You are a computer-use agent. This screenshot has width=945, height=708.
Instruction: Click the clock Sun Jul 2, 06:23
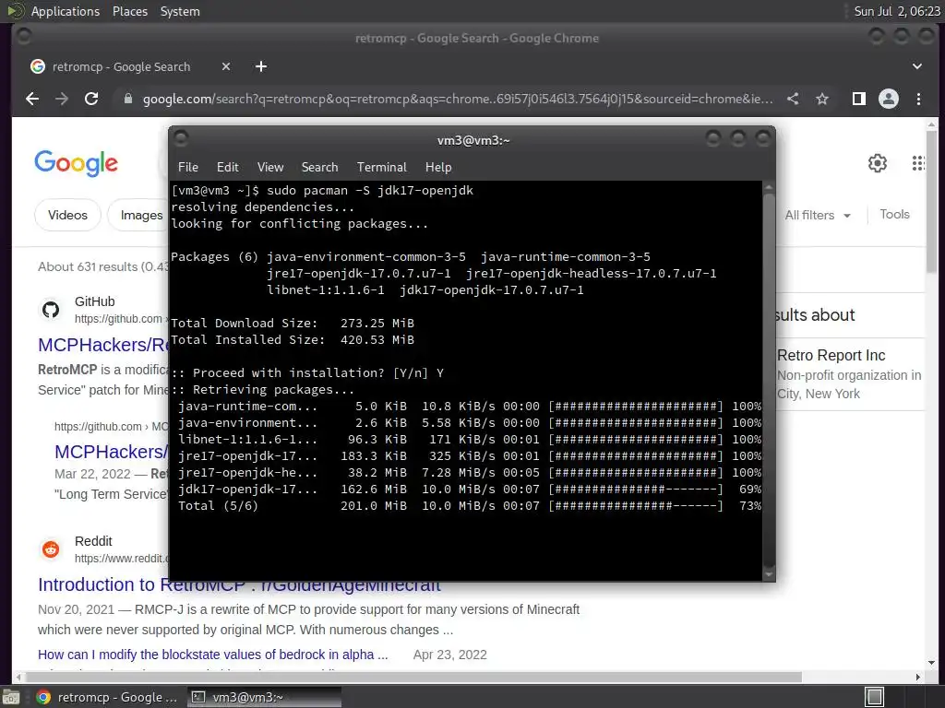897,11
